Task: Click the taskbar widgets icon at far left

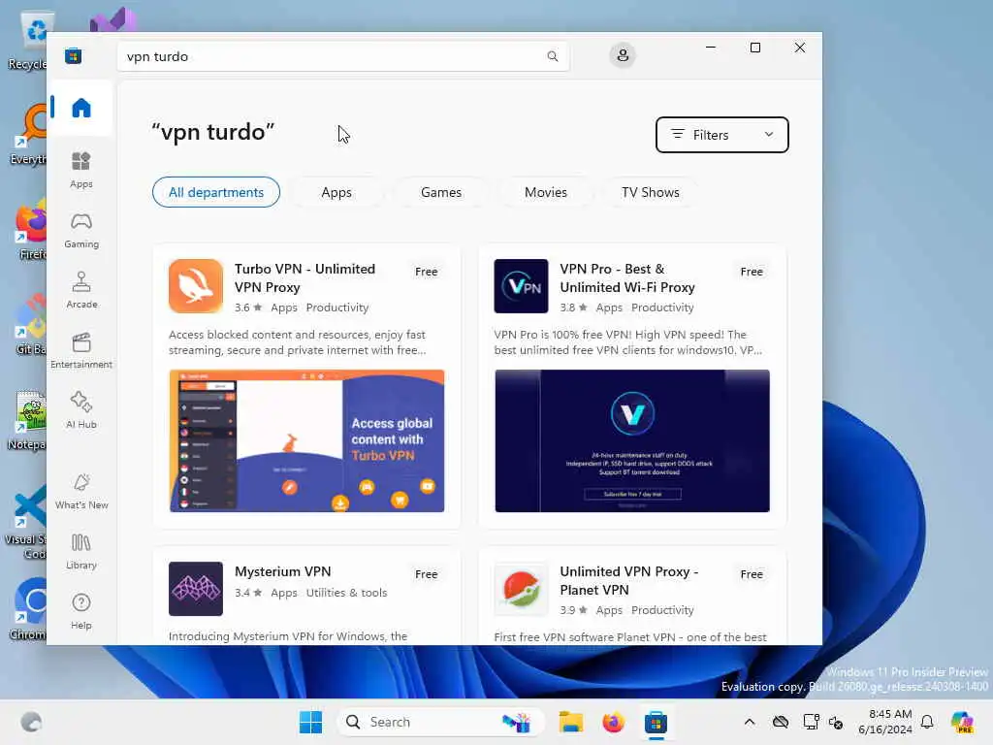Action: point(31,722)
